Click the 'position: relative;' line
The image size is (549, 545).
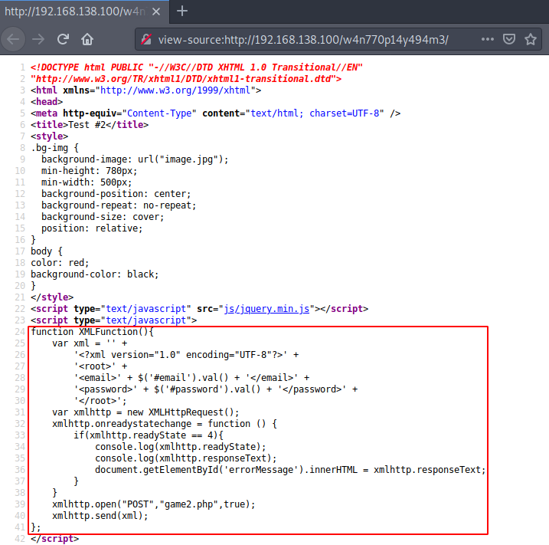[x=92, y=228]
